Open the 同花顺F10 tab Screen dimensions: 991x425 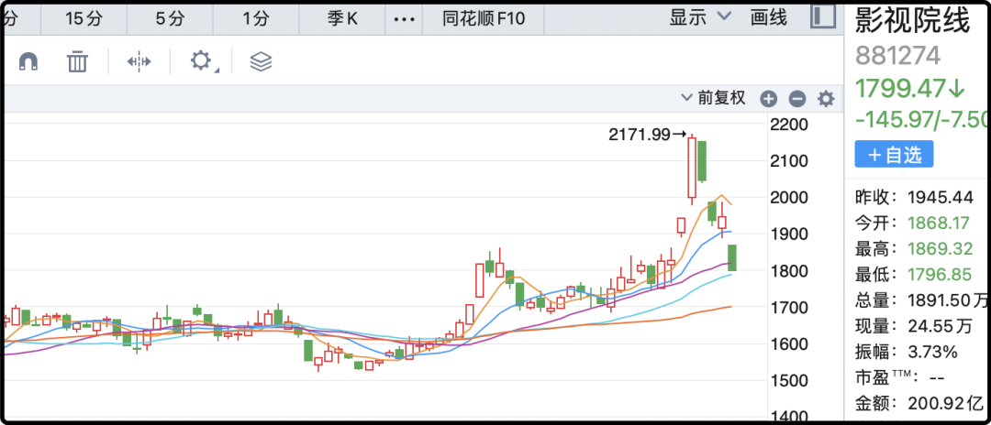(x=484, y=19)
